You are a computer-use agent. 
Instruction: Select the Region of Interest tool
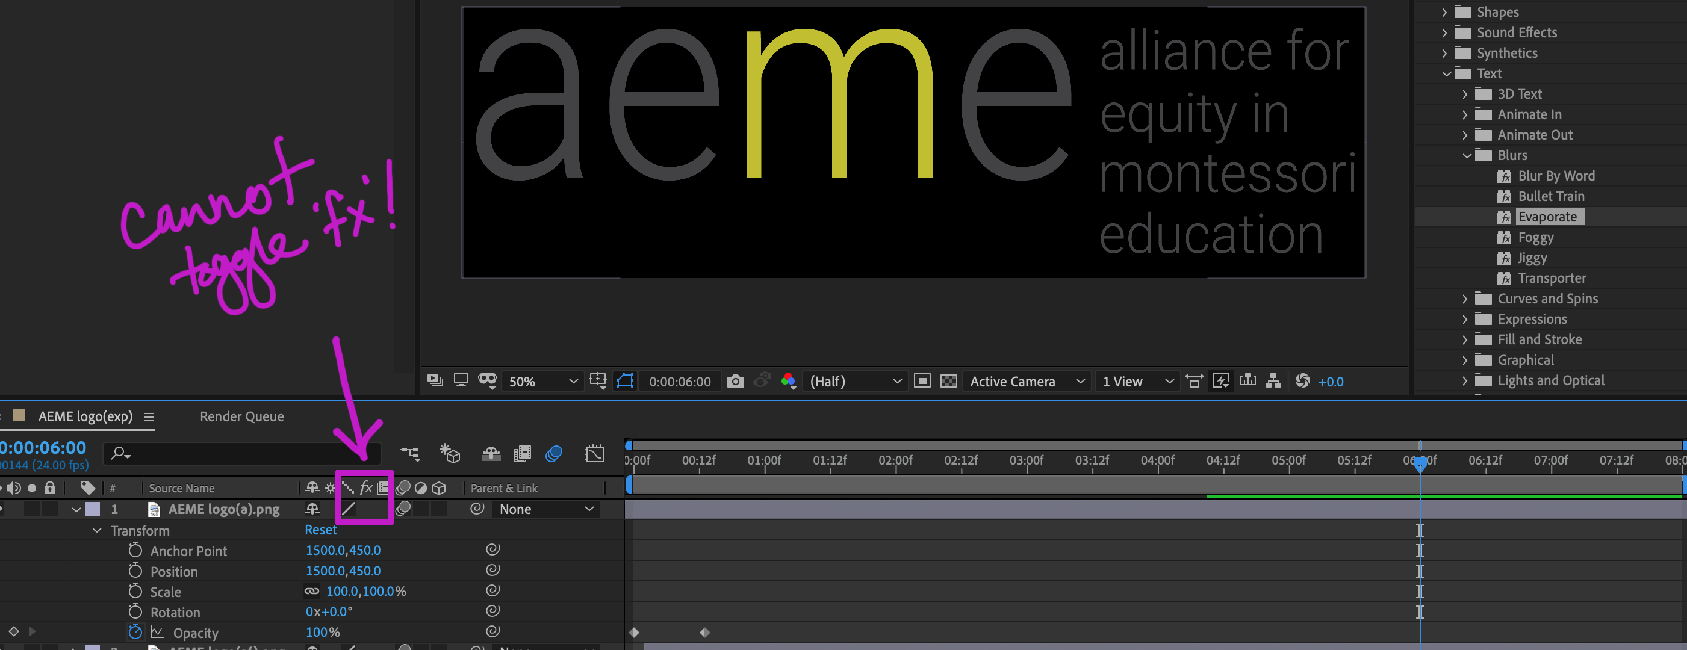923,380
